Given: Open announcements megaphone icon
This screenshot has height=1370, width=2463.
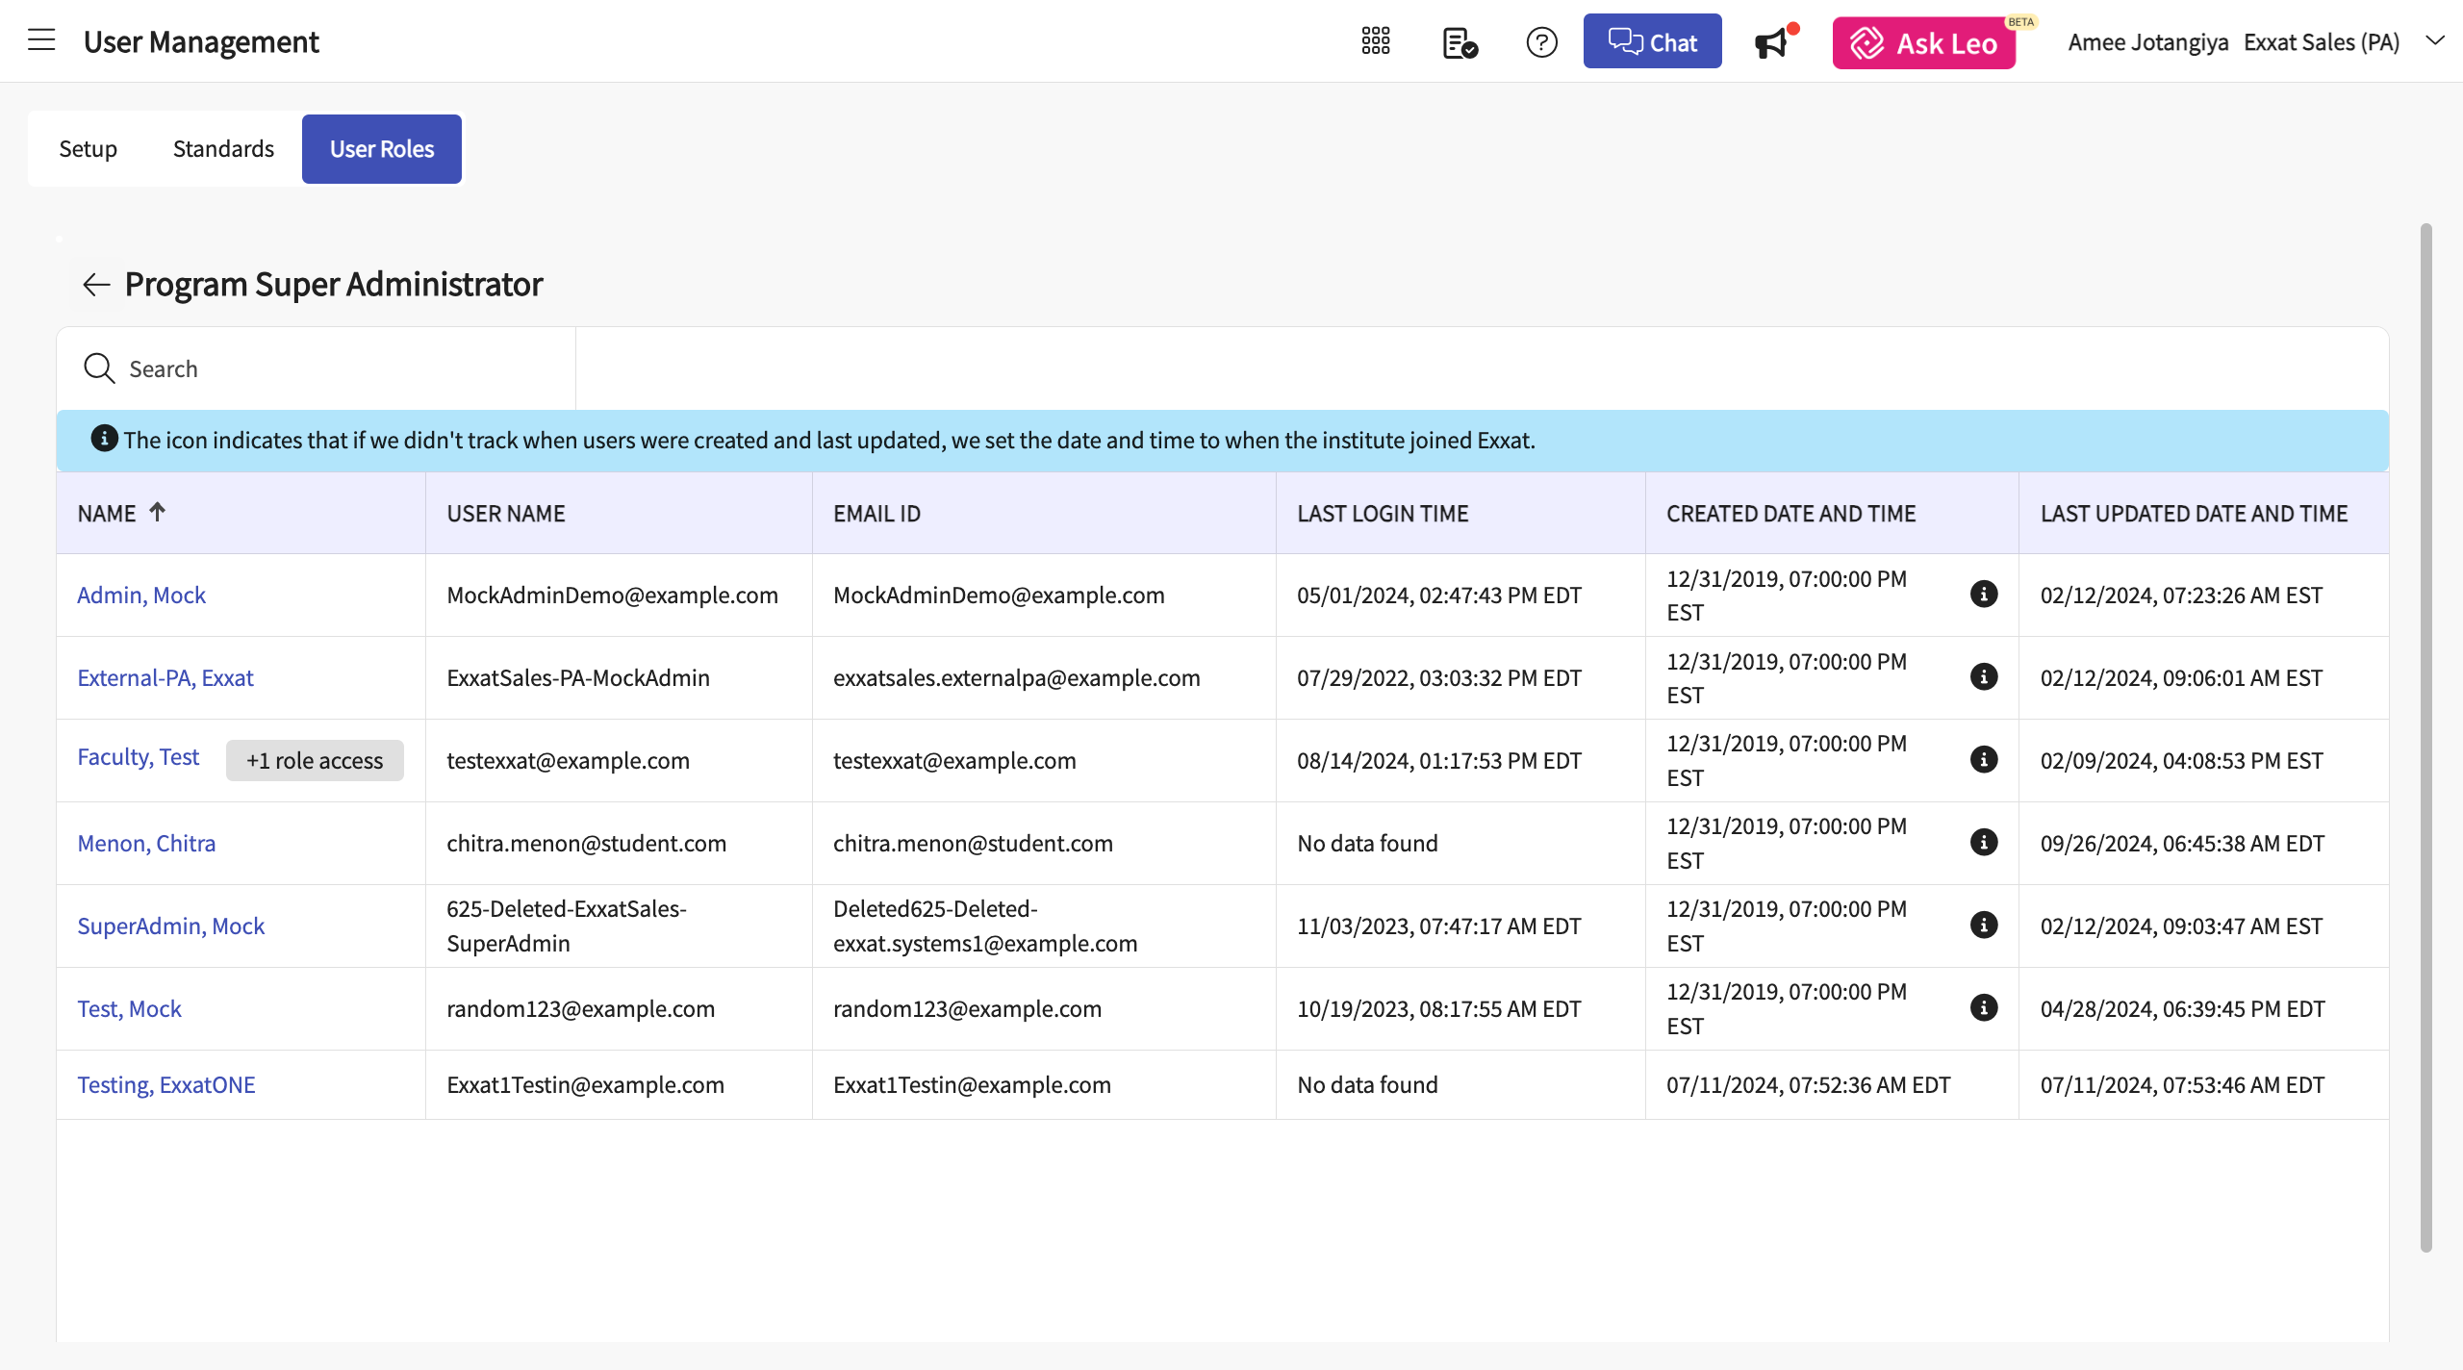Looking at the screenshot, I should [x=1771, y=43].
